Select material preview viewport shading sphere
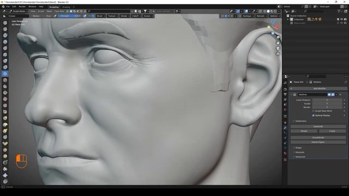The width and height of the screenshot is (349, 196). point(272,11)
